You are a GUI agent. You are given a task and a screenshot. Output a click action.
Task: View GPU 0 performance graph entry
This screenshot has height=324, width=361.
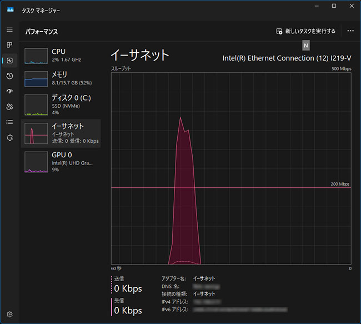[x=61, y=162]
